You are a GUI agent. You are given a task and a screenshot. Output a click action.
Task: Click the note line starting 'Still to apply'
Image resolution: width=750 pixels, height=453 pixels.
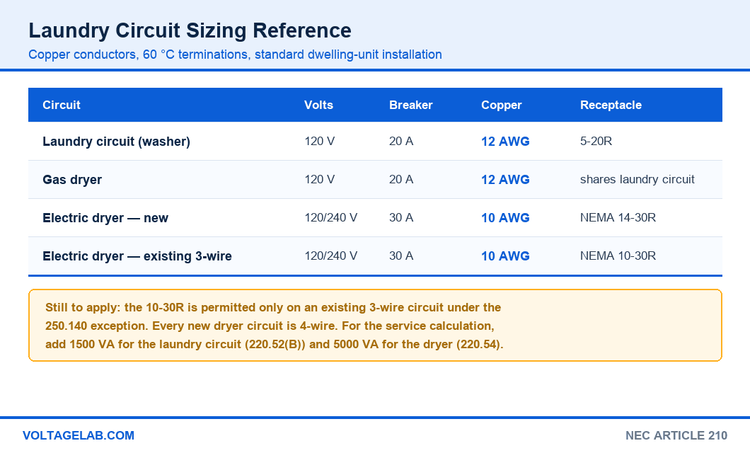[273, 308]
